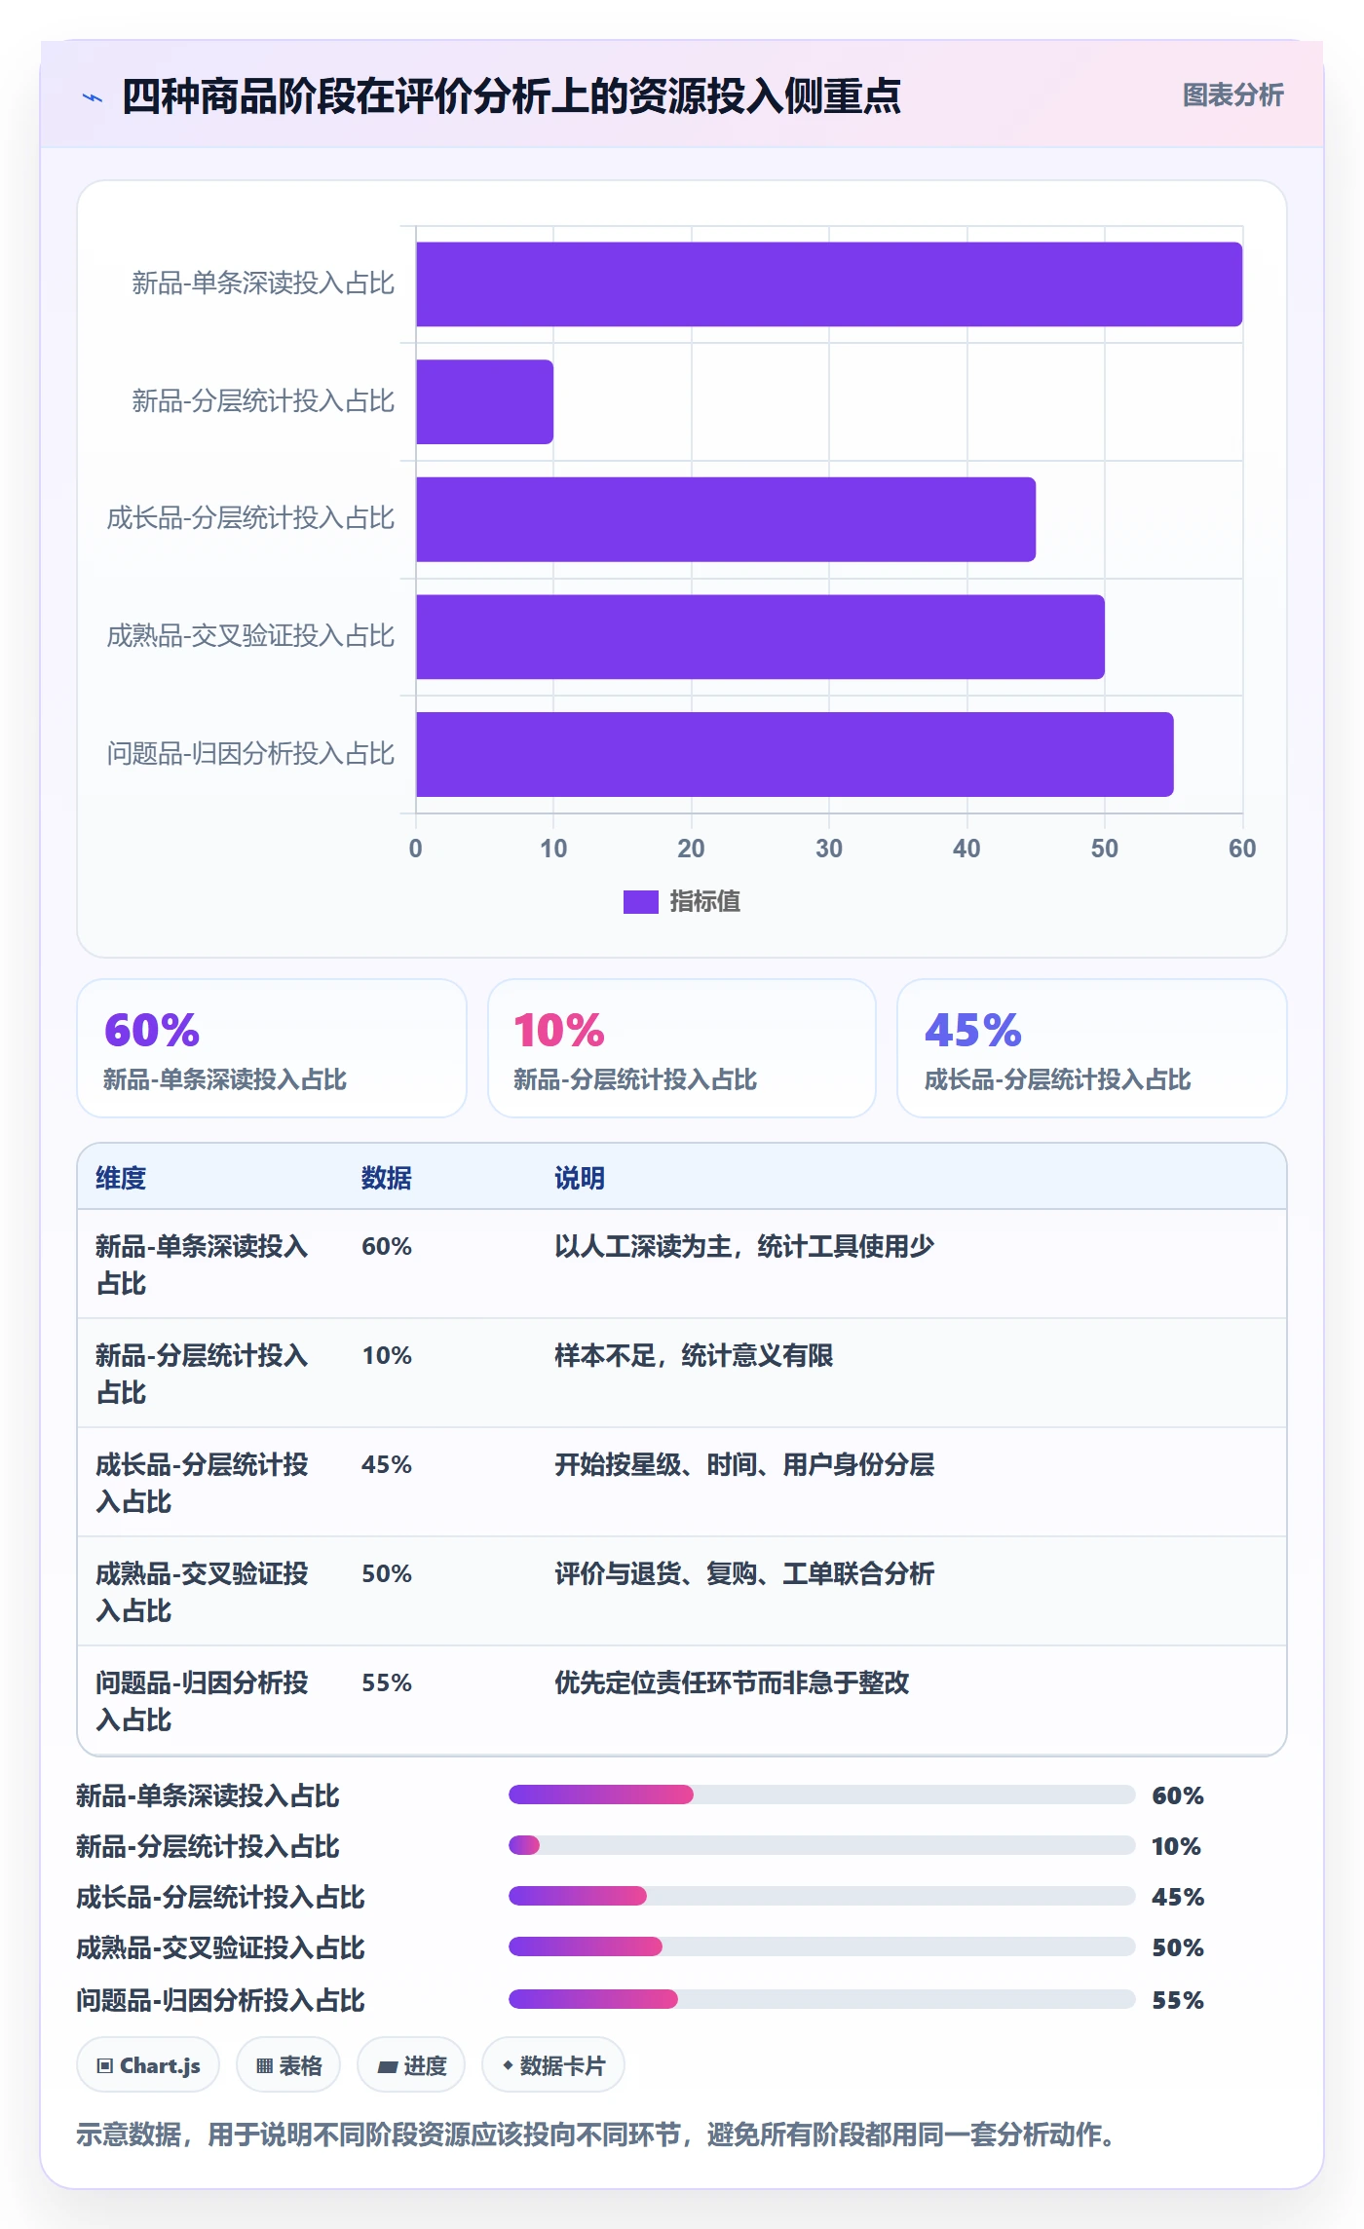
Task: Click table cell 样本不足，统计意义有限
Action: (694, 1355)
